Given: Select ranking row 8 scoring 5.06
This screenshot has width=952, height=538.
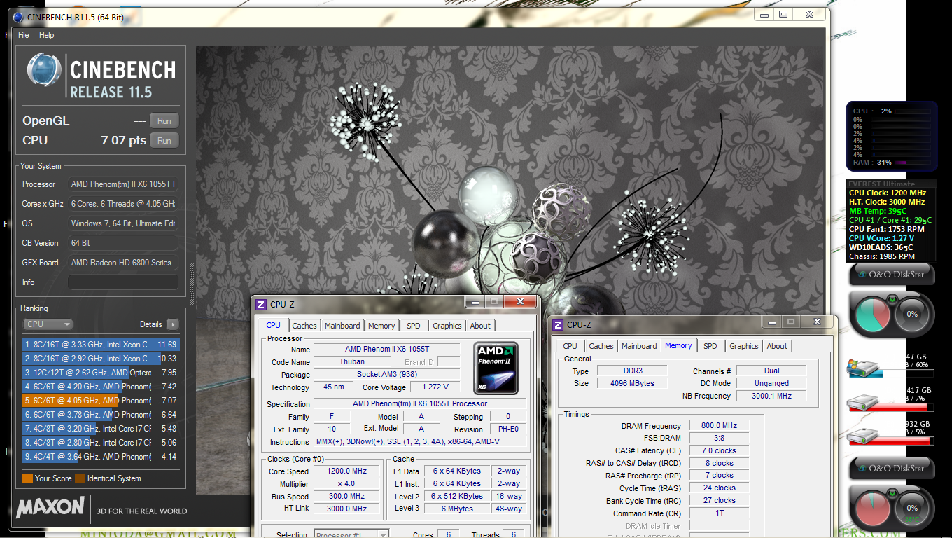Looking at the screenshot, I should pos(101,443).
